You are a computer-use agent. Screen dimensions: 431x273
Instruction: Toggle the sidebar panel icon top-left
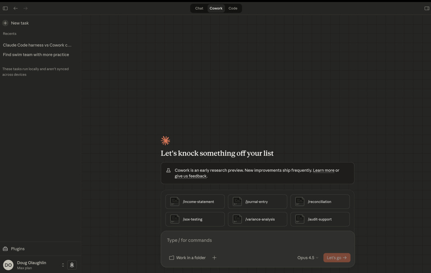5,8
